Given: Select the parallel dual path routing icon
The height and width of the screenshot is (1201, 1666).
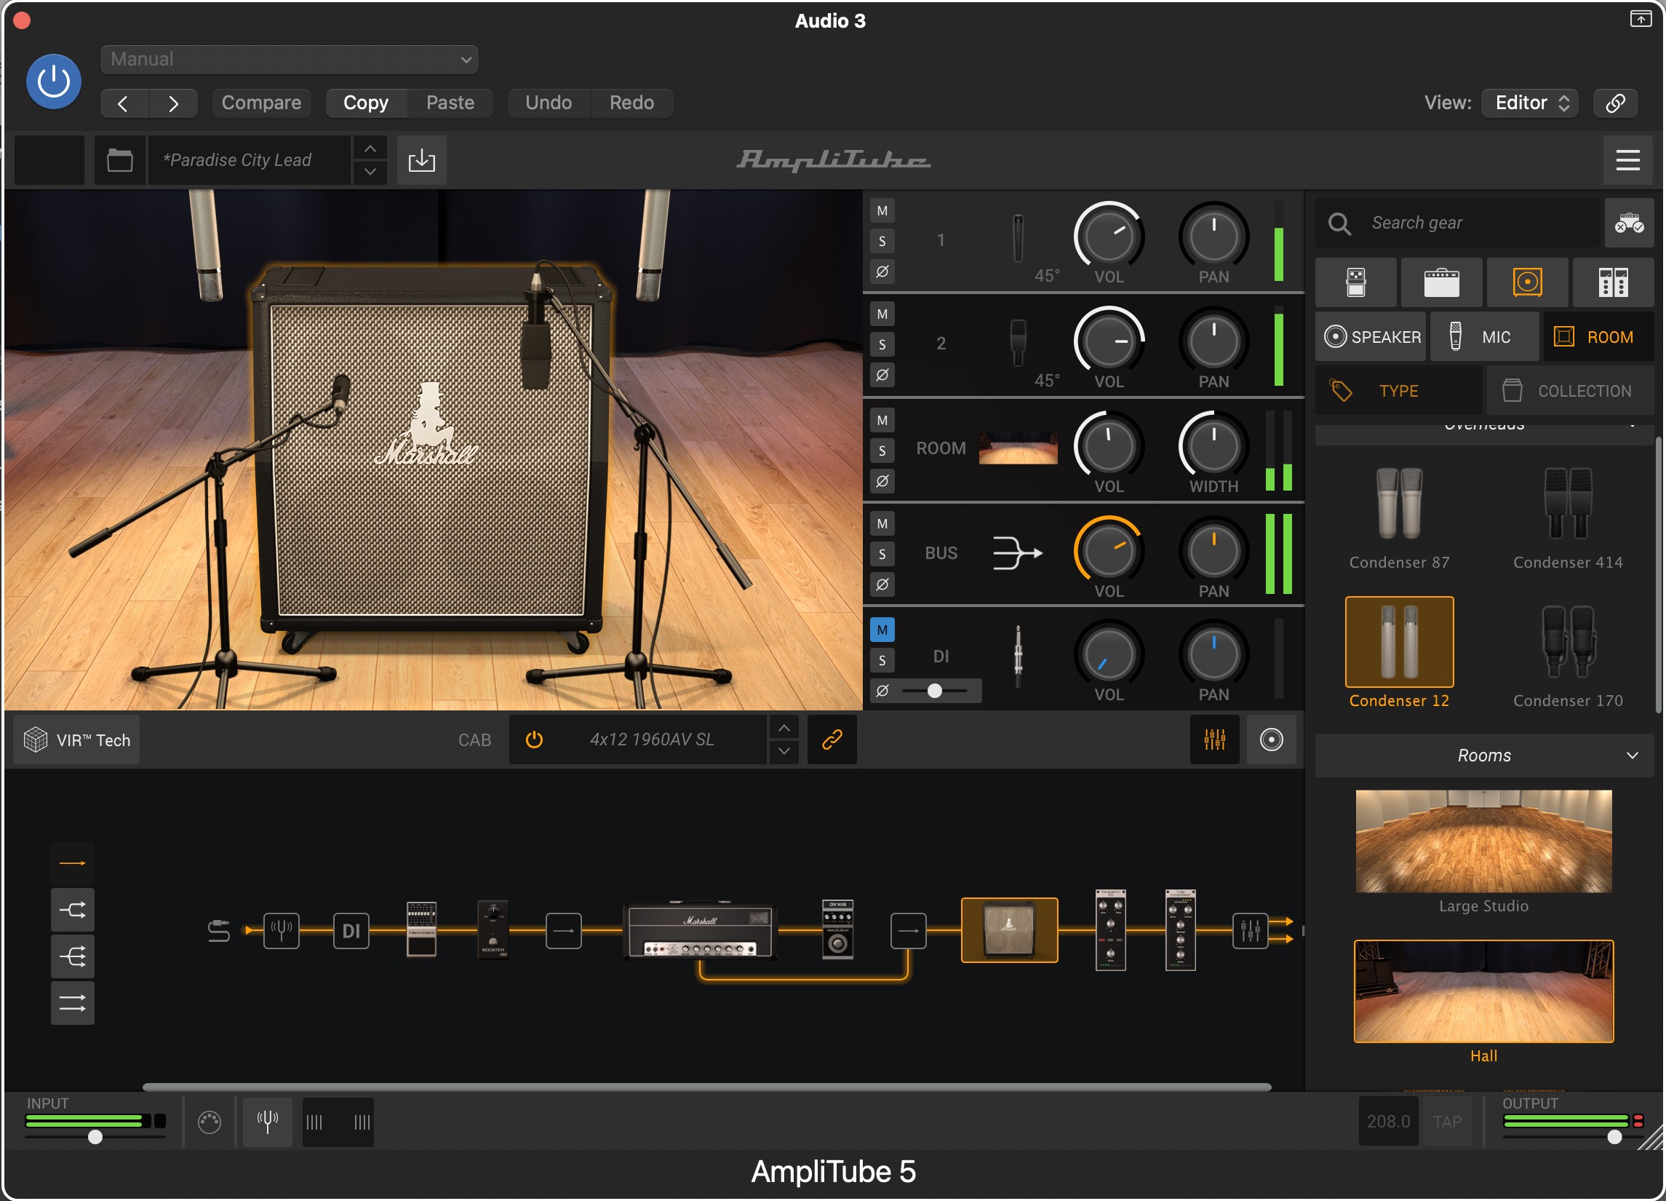Looking at the screenshot, I should coord(72,1002).
